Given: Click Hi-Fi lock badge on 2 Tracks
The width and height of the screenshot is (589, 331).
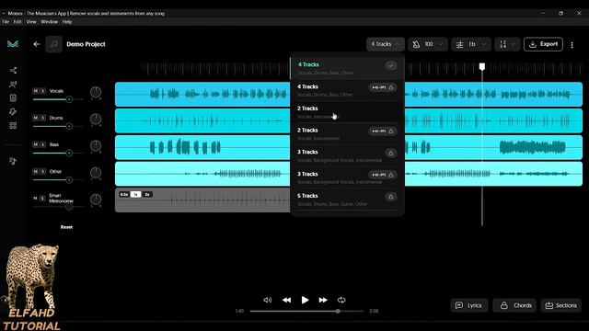Looking at the screenshot, I should coord(383,131).
